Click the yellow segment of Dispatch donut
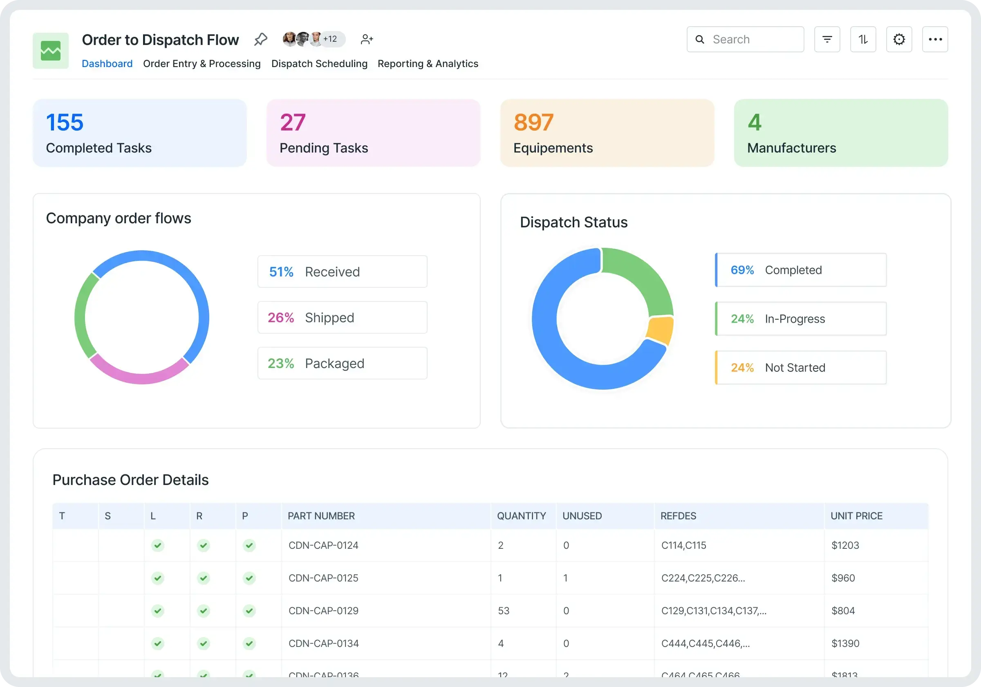The image size is (981, 687). (x=661, y=330)
